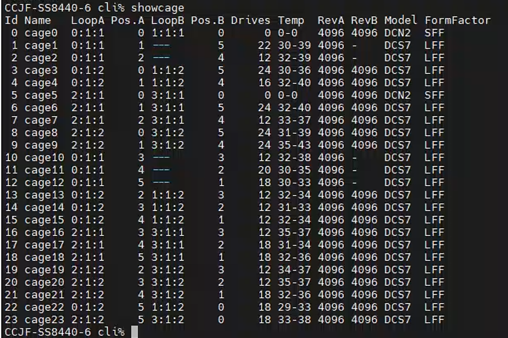
Task: Click LFF form factor in cage16 row
Action: [x=434, y=232]
